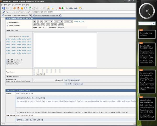Open the Tools menu
157x126 pixels.
(24, 5)
